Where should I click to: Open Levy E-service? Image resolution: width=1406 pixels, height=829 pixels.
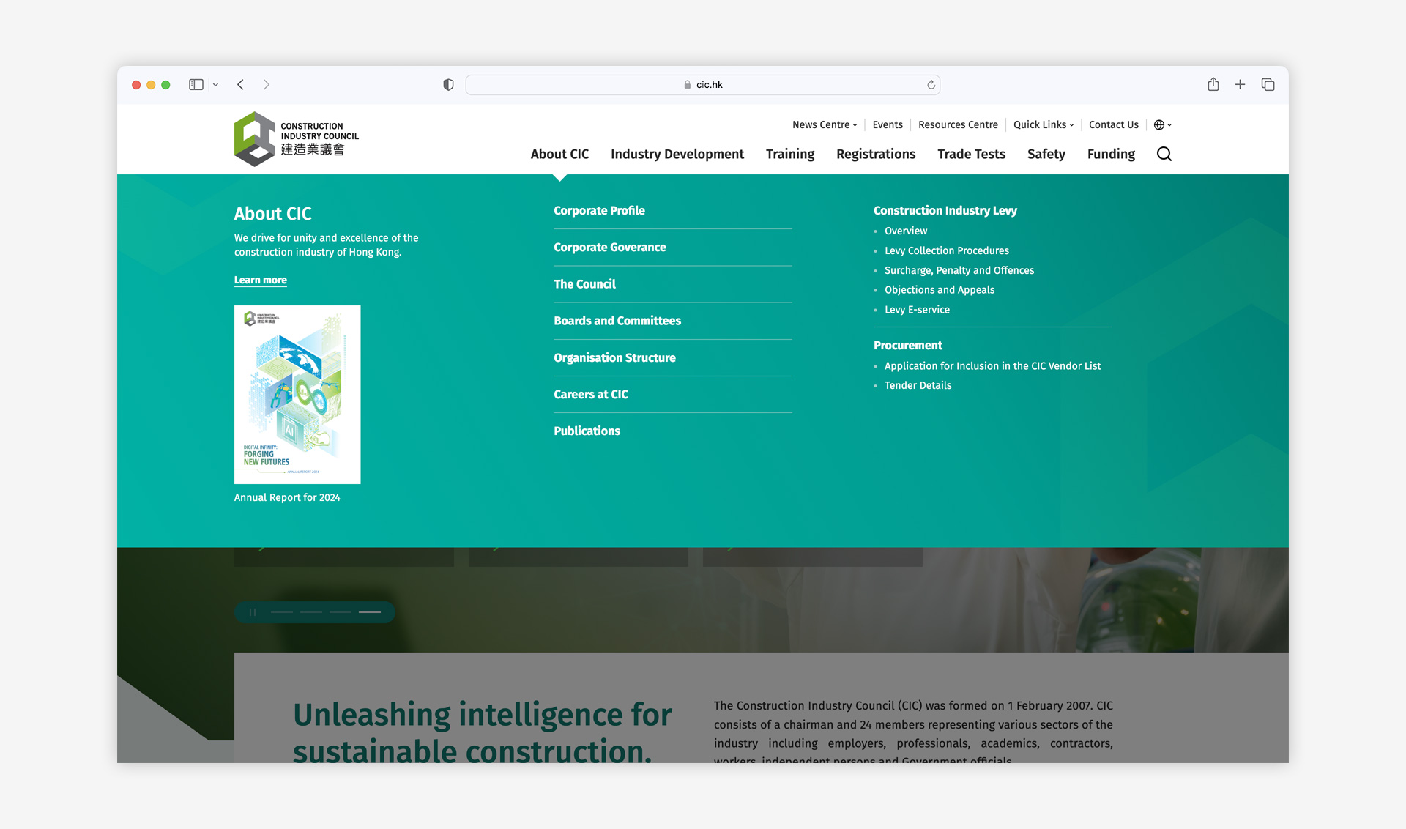(x=916, y=310)
